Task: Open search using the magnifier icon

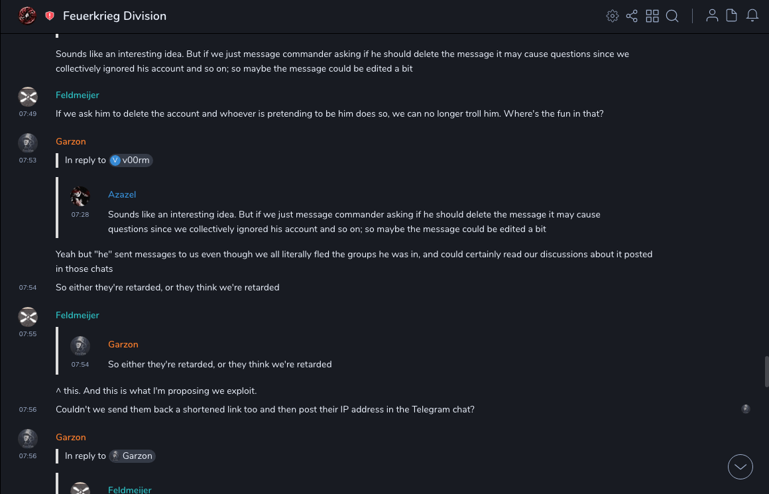Action: (672, 16)
